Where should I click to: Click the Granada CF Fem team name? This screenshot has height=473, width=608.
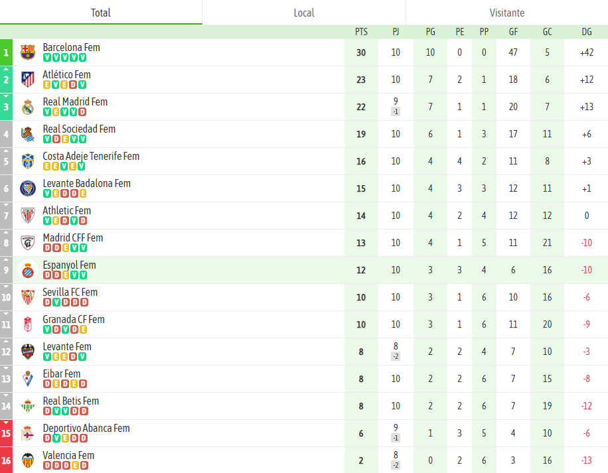(75, 319)
